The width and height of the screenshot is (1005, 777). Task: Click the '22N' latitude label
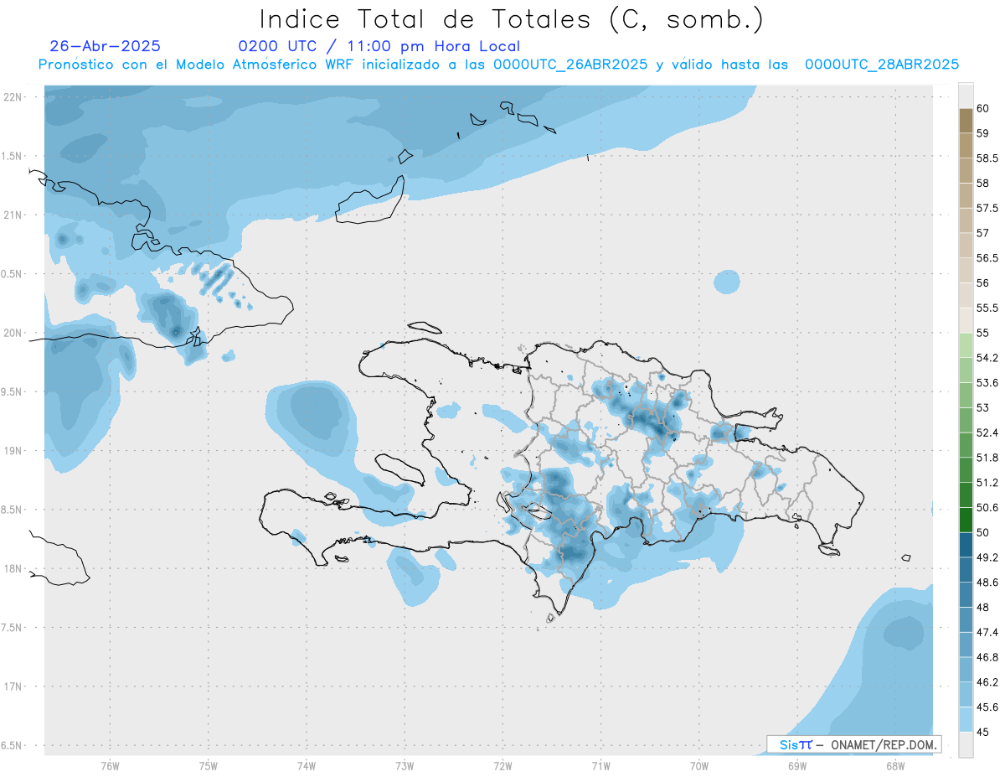pyautogui.click(x=13, y=96)
